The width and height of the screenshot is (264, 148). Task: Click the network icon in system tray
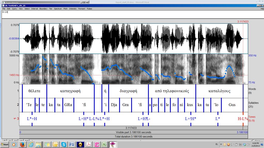pos(241,144)
